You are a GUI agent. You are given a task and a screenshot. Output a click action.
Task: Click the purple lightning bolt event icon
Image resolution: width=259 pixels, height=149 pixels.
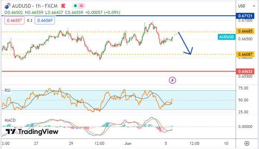[172, 80]
